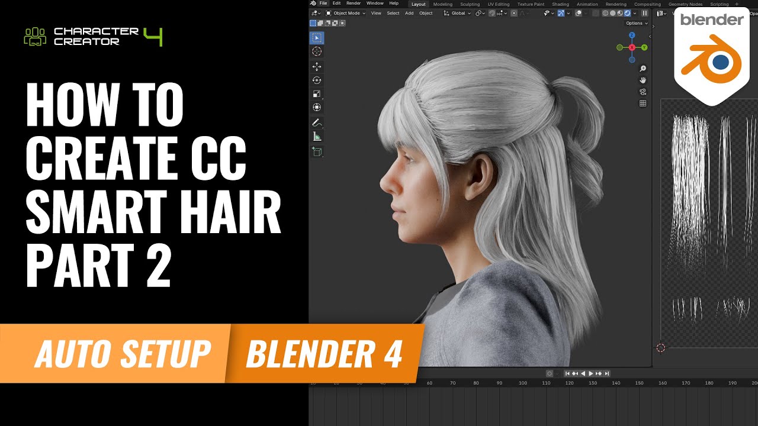Image resolution: width=758 pixels, height=426 pixels.
Task: Select the Add Cube tool
Action: (x=317, y=152)
